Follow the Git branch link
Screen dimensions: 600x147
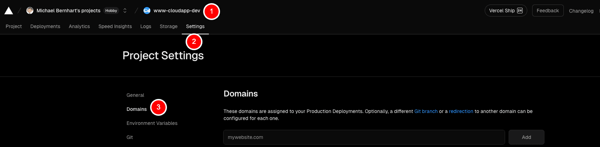pos(426,111)
